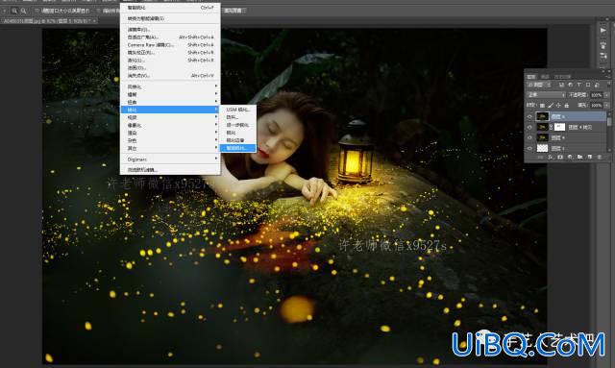The height and width of the screenshot is (368, 615).
Task: Click the play button in collapsed side panel
Action: tap(603, 31)
